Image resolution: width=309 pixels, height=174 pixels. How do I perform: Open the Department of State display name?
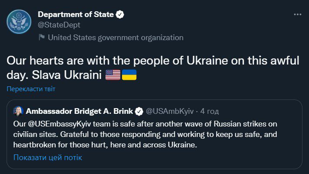(x=76, y=14)
